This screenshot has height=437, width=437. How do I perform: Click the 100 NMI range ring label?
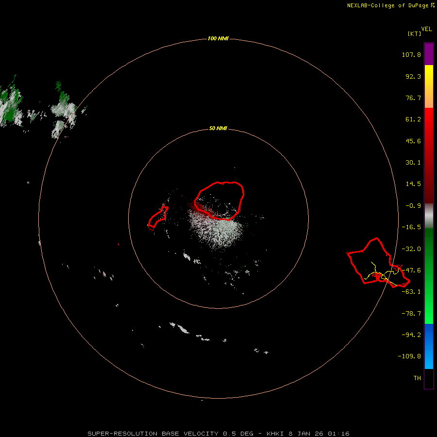click(x=218, y=38)
